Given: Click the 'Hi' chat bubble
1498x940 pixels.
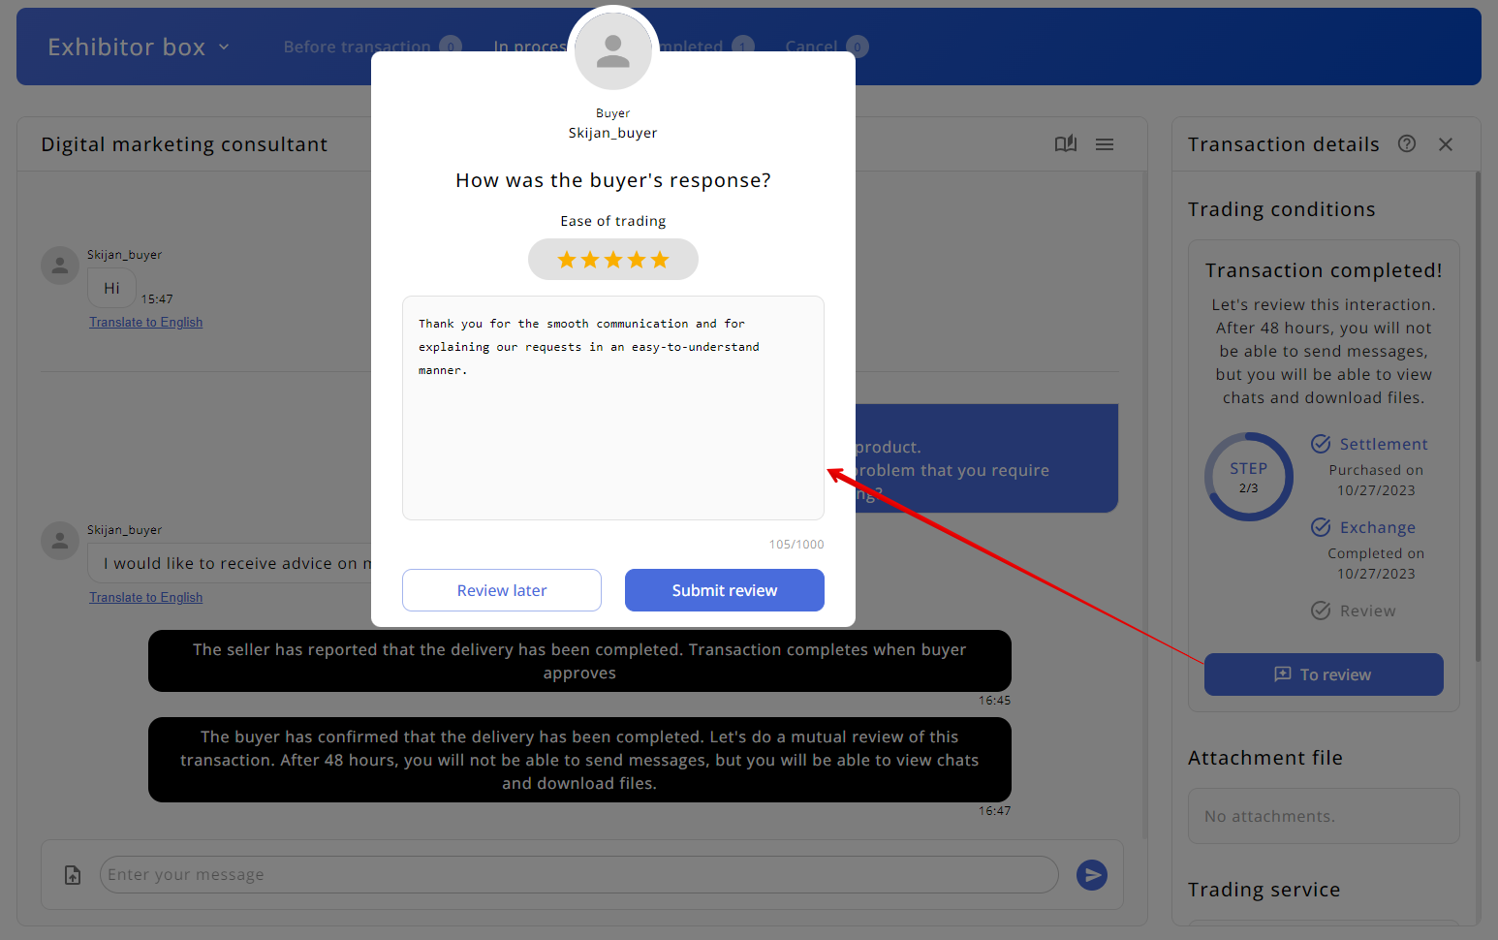Looking at the screenshot, I should click(111, 288).
